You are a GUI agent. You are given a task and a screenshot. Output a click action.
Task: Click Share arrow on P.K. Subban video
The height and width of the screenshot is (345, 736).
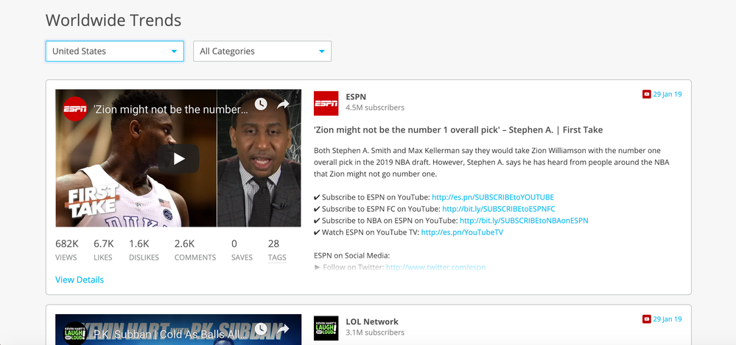283,329
